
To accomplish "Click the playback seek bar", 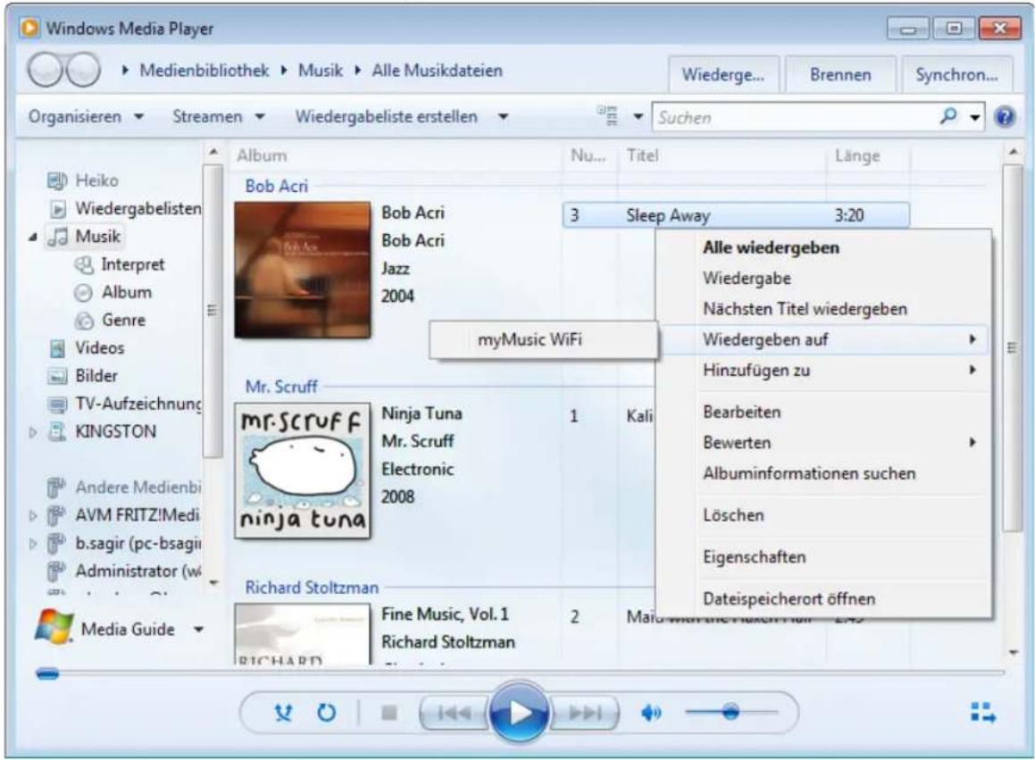I will 520,673.
